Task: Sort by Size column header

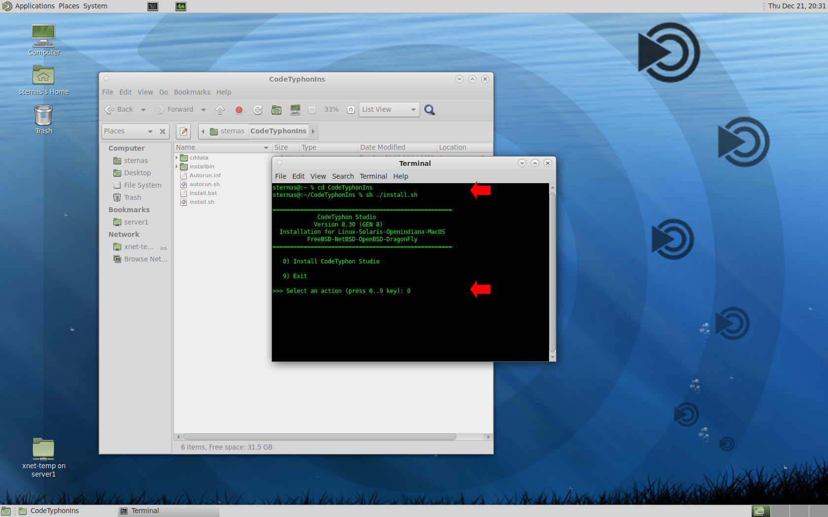Action: [x=285, y=148]
